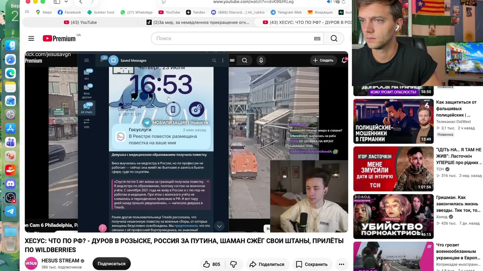Open the Холод channel link
Screen dimensions: 483x271
tap(442, 217)
